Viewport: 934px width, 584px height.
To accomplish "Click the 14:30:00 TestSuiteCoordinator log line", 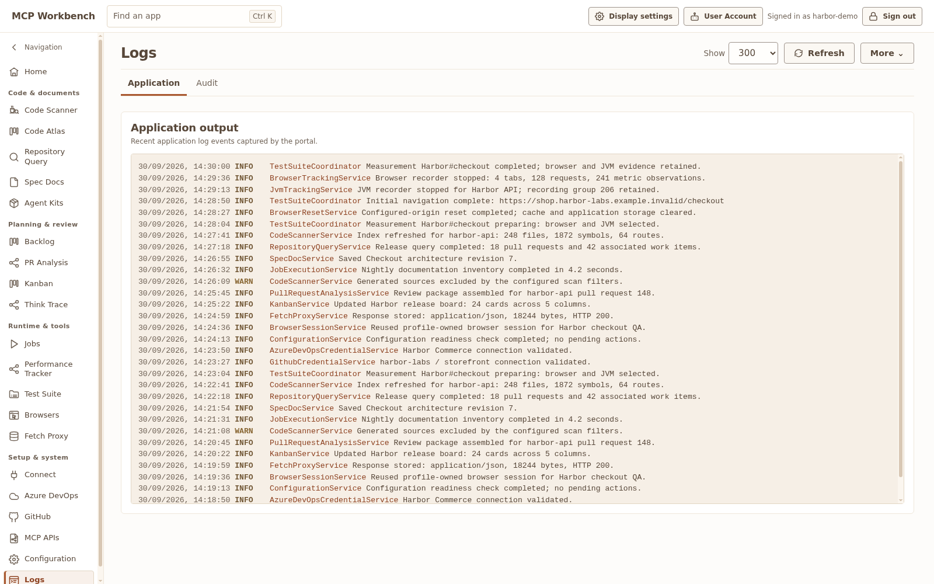I will [x=419, y=166].
